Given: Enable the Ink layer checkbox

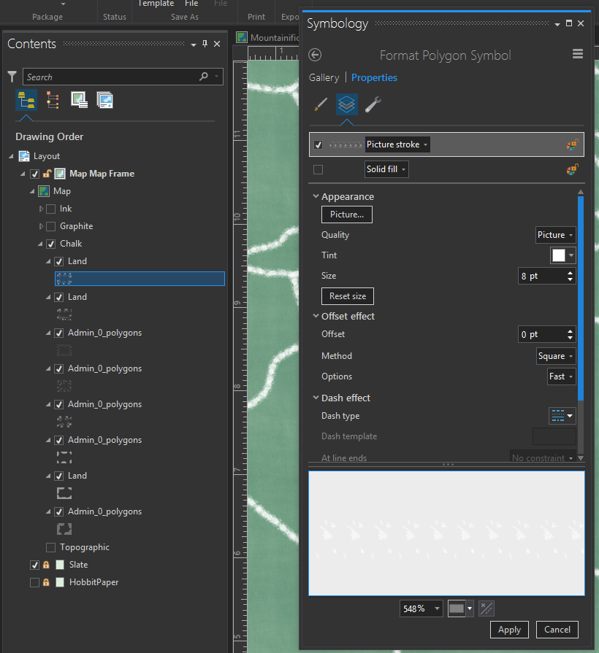Looking at the screenshot, I should (51, 209).
